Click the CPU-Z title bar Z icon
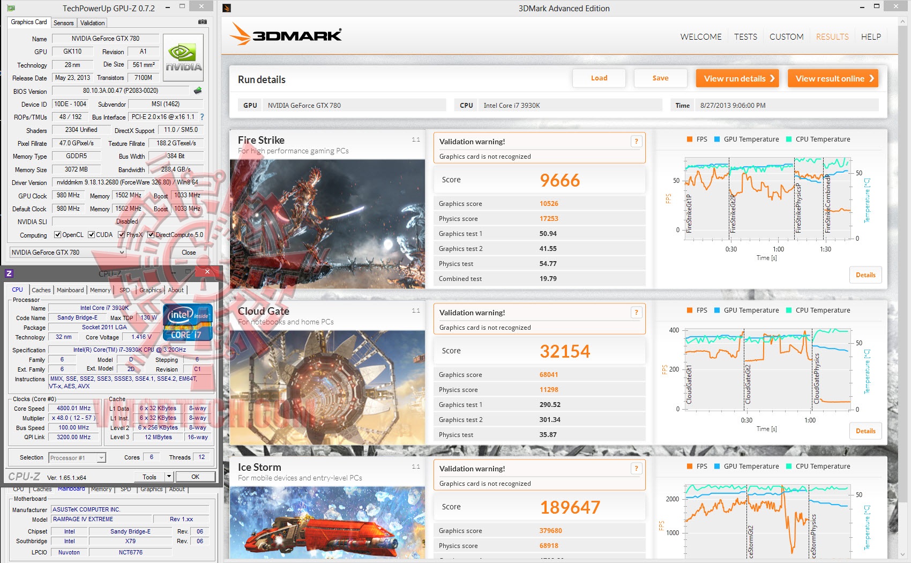911x563 pixels. [x=9, y=273]
